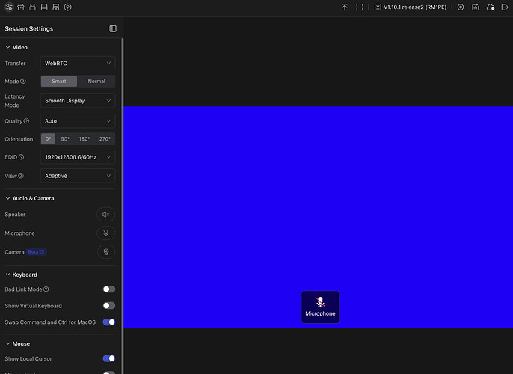Collapse the Mouse section chevron
The height and width of the screenshot is (374, 513).
point(7,343)
